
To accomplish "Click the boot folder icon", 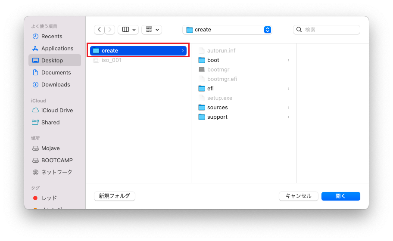I will point(202,60).
